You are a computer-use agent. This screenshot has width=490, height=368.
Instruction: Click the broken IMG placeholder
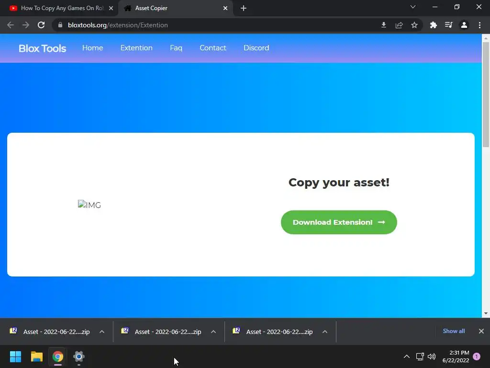pos(89,205)
